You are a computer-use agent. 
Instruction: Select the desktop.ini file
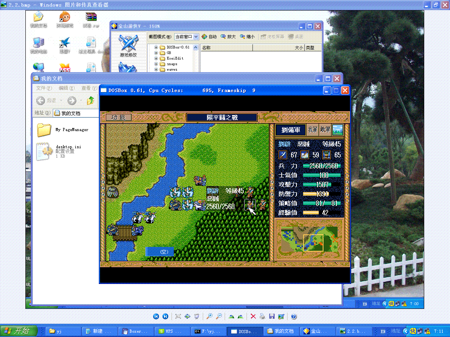(59, 151)
